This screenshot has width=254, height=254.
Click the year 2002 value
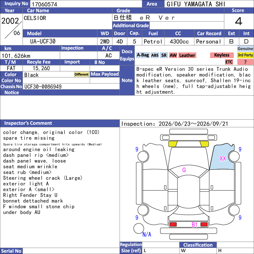coord(10,21)
